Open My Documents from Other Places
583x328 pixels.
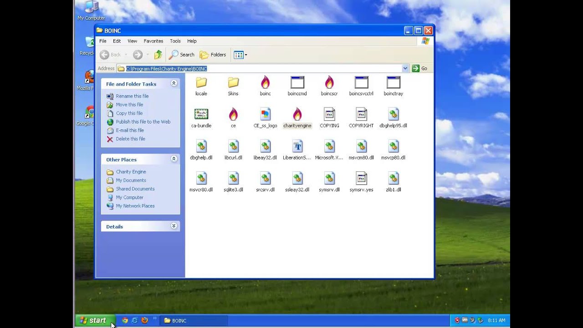(x=131, y=180)
